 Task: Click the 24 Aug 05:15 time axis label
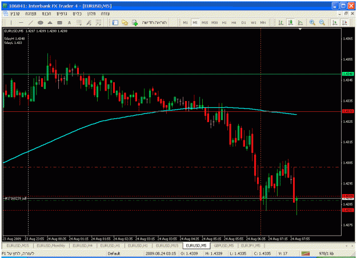pos(211,239)
